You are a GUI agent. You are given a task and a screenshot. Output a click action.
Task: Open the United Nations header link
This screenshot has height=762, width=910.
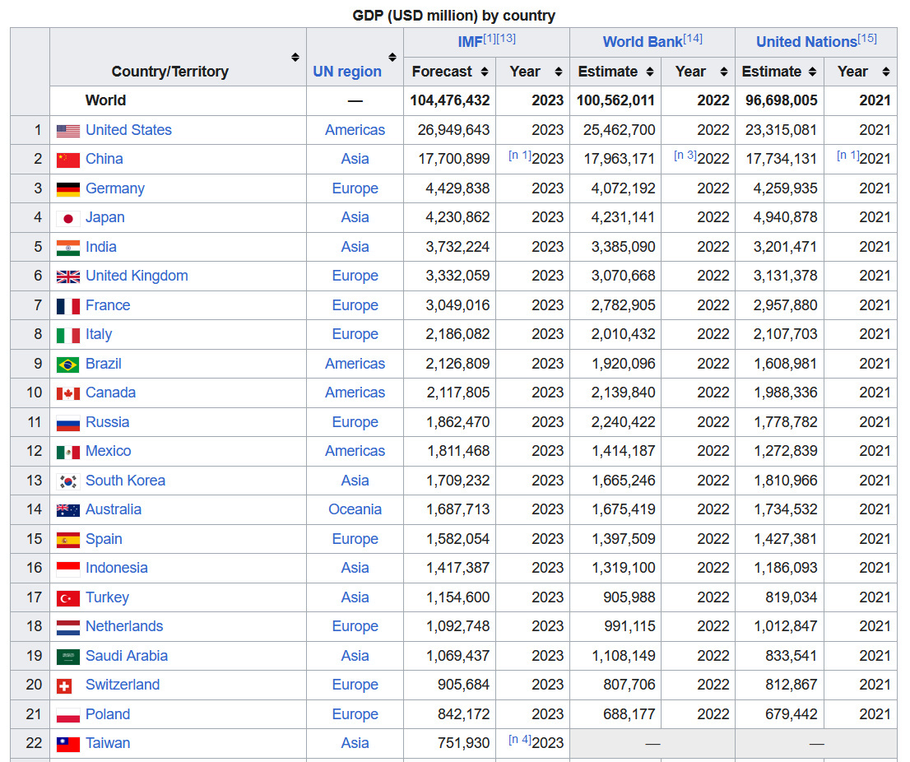click(x=806, y=42)
